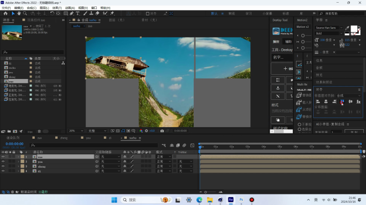Select the Pen tool
This screenshot has height=205, width=366.
pos(72,13)
